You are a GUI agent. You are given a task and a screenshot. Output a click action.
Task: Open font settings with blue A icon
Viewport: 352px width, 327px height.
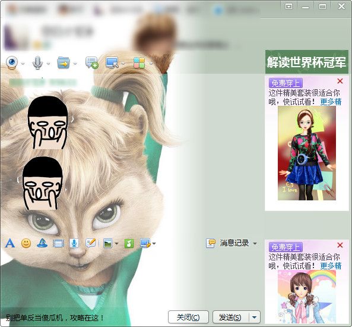[x=10, y=243]
